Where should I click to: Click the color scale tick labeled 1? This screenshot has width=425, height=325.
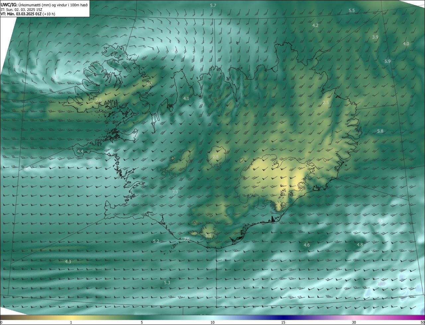click(71, 323)
